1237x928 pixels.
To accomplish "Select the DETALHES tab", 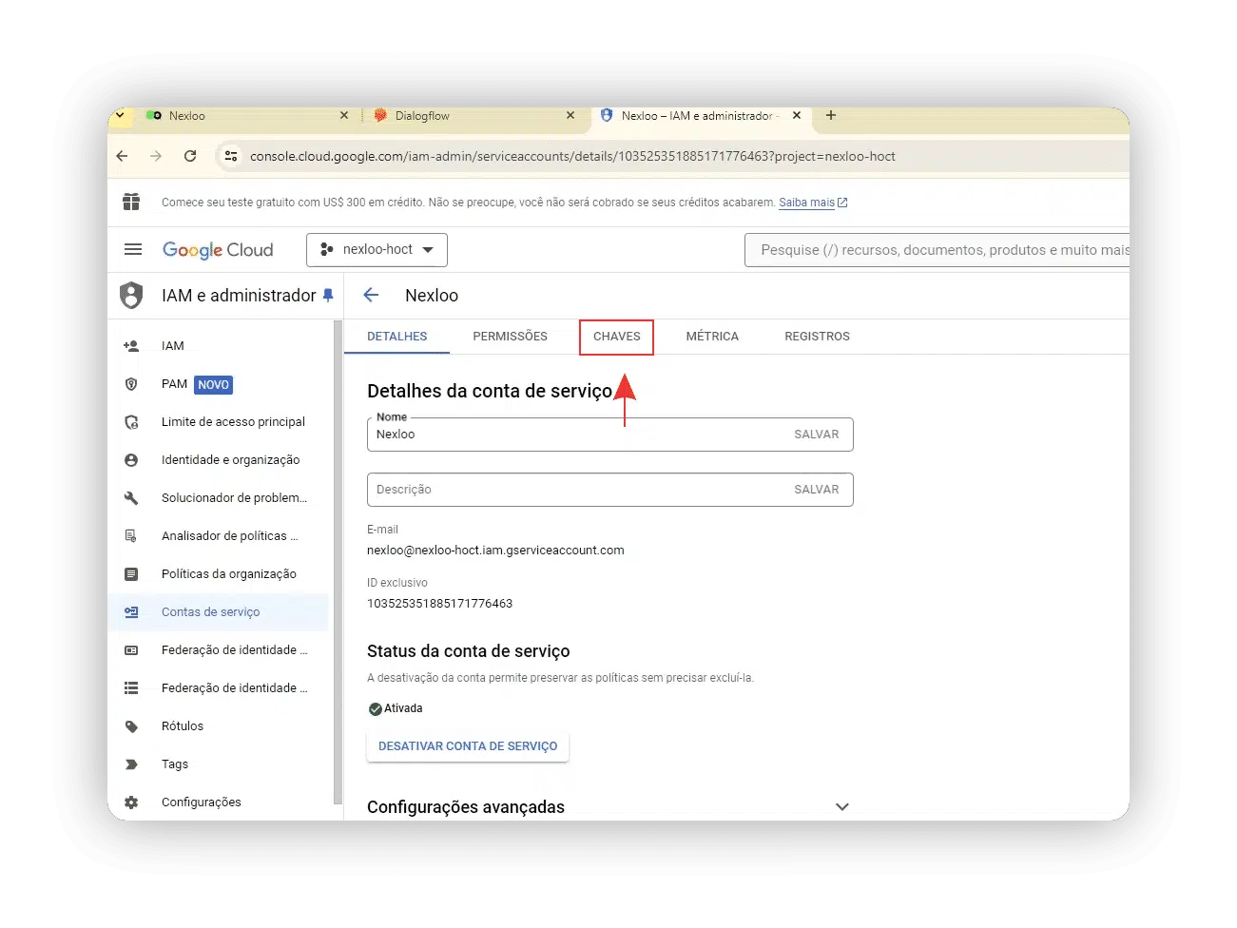I will click(397, 337).
